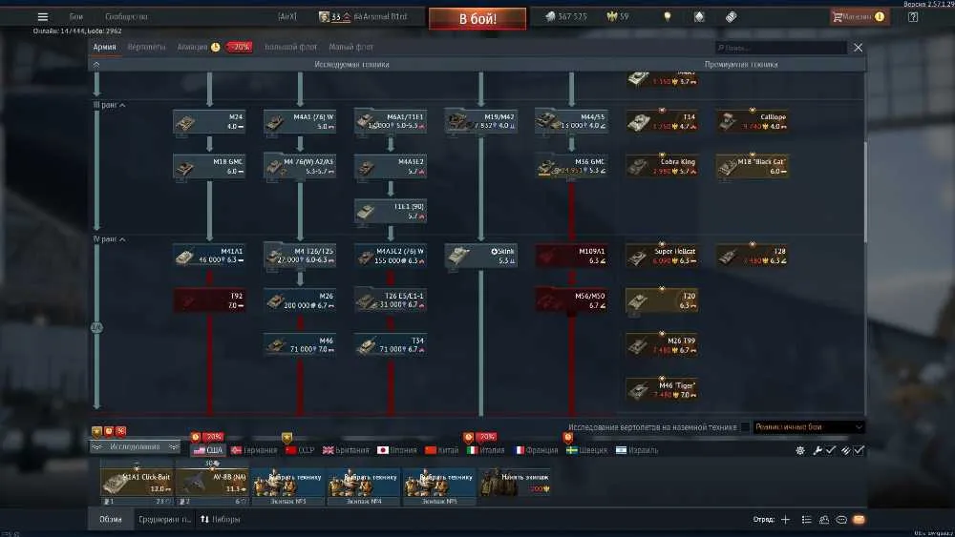The height and width of the screenshot is (537, 955).
Task: Select premium T28 vehicle
Action: point(753,256)
